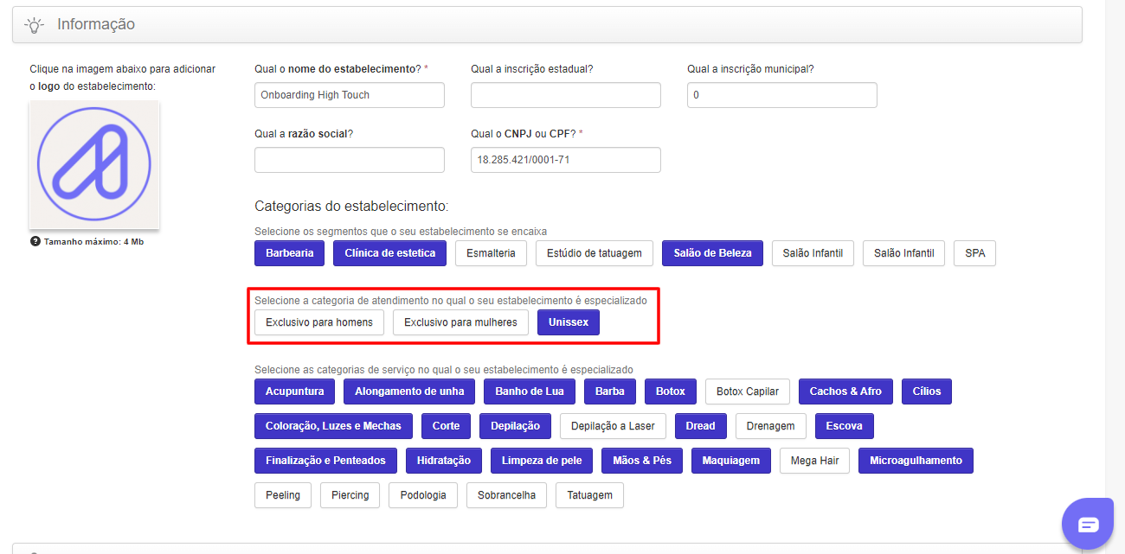Focus the razão social field
This screenshot has width=1125, height=554.
pos(350,160)
